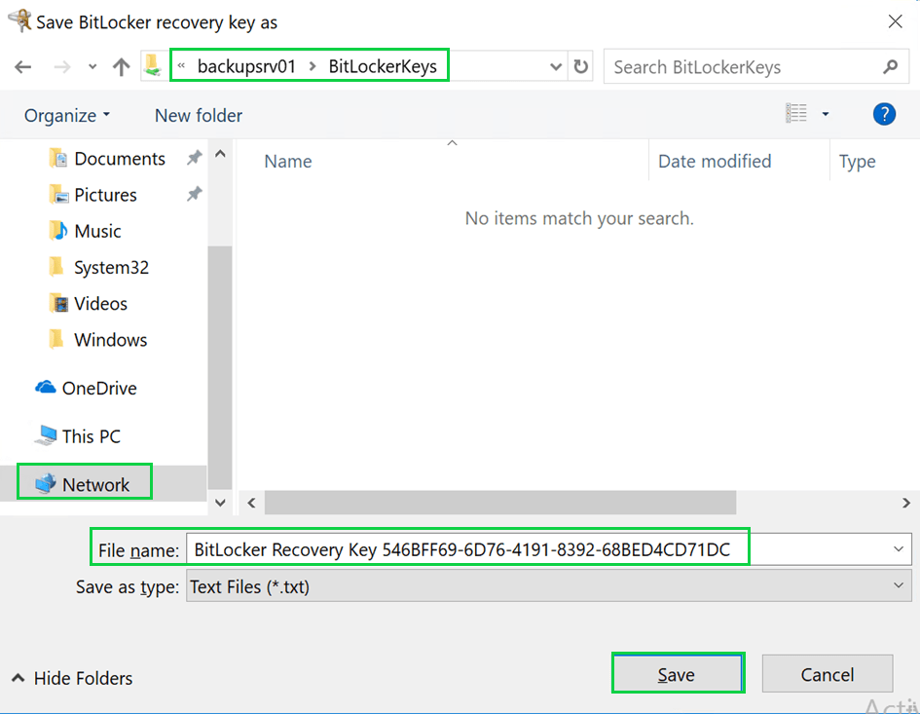920x714 pixels.
Task: Click the blue Help question mark icon
Action: coord(883,114)
